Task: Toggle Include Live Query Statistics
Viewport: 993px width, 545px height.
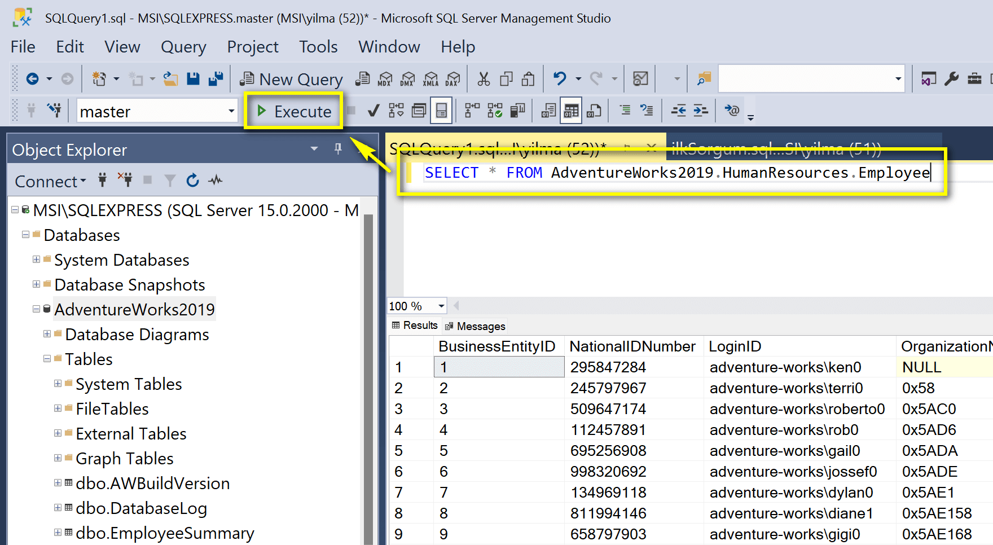Action: [495, 111]
